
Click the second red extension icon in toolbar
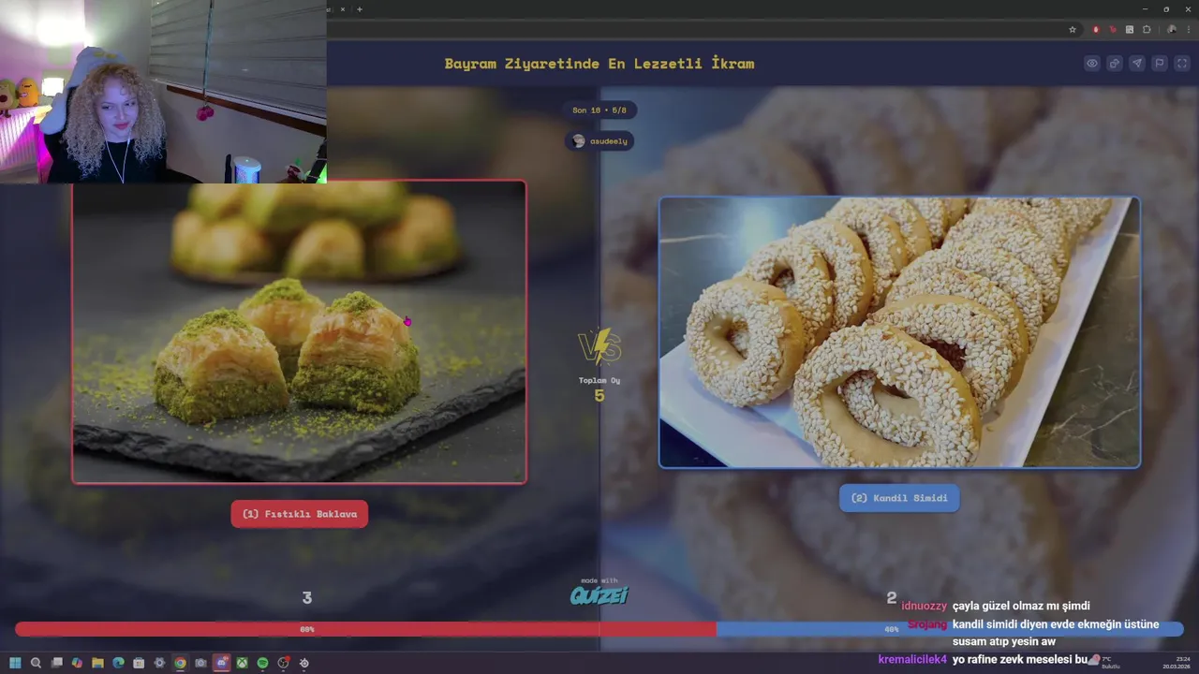pos(1113,30)
